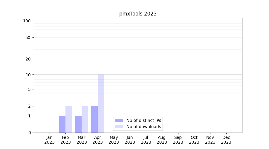Select the Dec 2023 x-axis label
Image resolution: width=269 pixels, height=149 pixels.
click(226, 140)
